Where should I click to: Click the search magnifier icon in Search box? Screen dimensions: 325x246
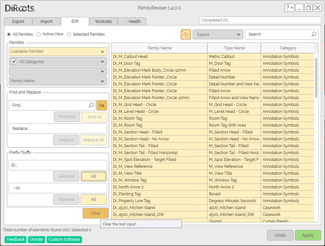coord(314,34)
